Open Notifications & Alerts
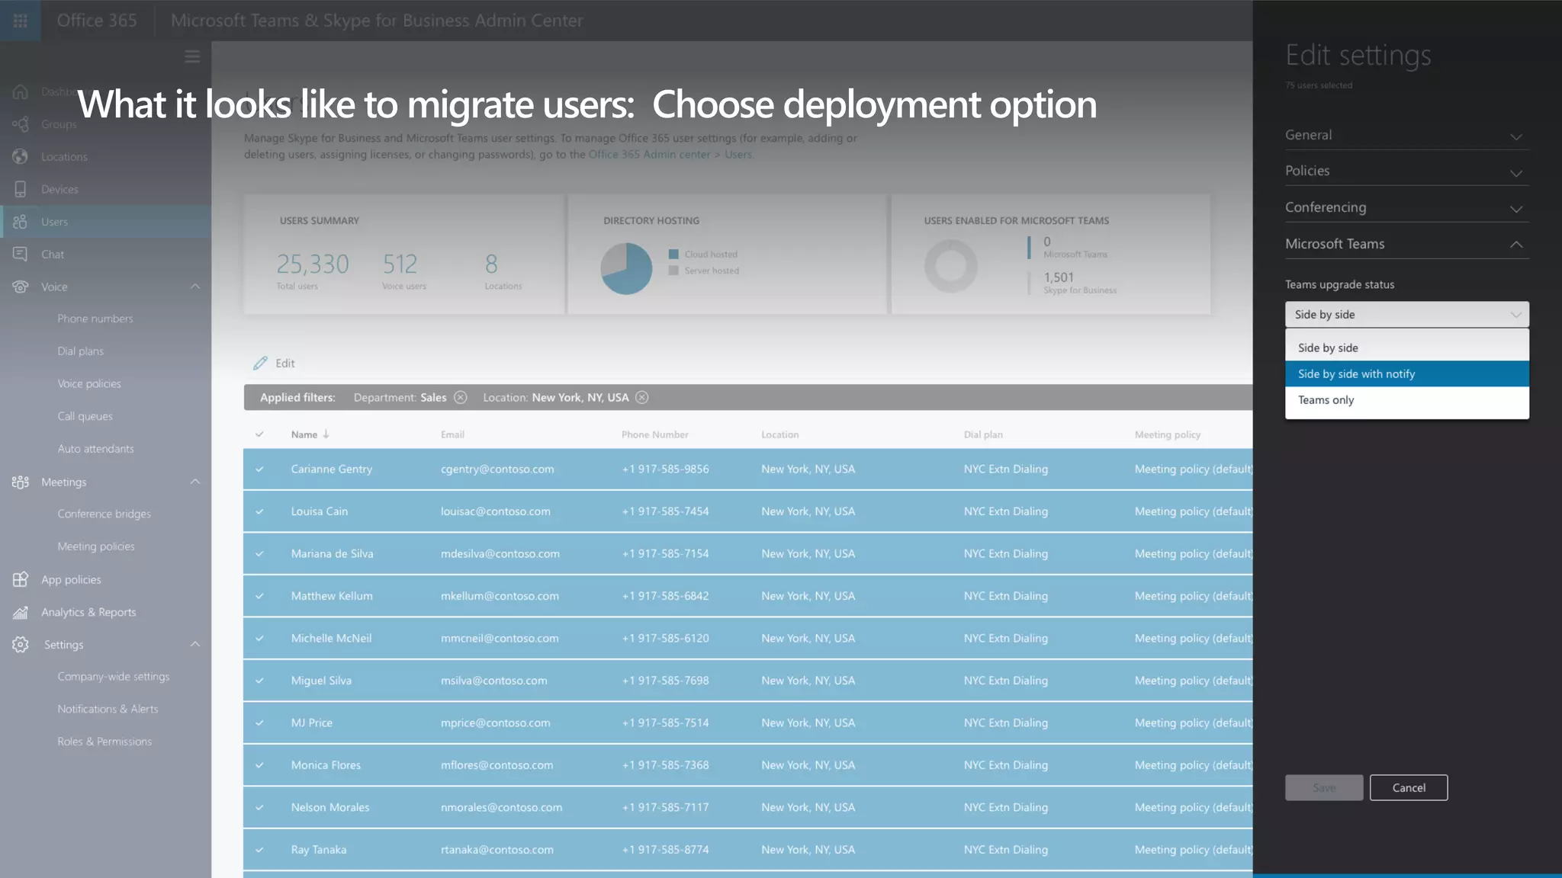The image size is (1562, 878). 108,709
